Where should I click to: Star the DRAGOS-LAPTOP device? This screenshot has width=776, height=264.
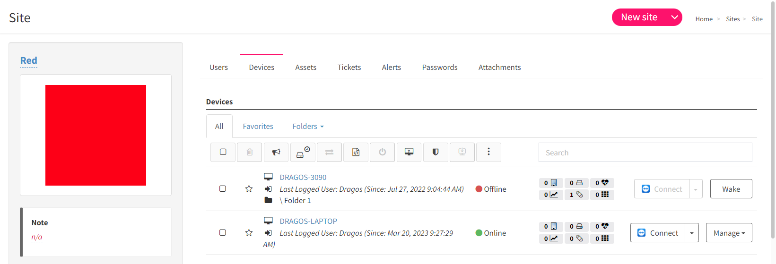pyautogui.click(x=249, y=233)
